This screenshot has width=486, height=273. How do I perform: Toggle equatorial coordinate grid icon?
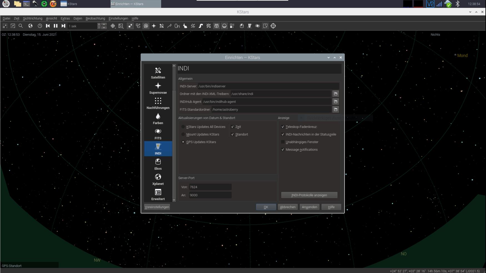[208, 26]
